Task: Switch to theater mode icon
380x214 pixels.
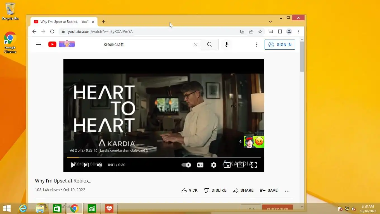Action: (x=241, y=165)
